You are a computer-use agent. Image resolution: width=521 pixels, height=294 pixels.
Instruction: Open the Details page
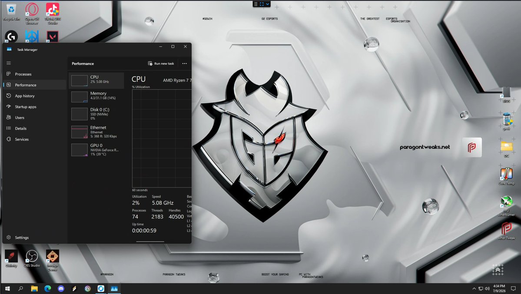point(35,129)
